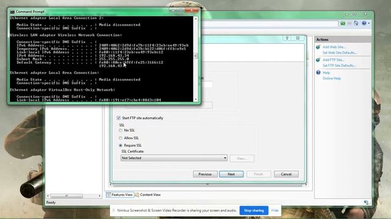Click Set Web Site Defaults action link
Viewport: 391px width, 219px height.
(340, 53)
